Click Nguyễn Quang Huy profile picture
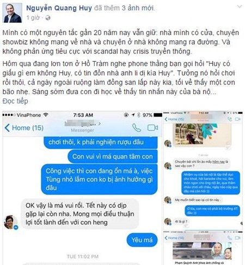 point(13,13)
